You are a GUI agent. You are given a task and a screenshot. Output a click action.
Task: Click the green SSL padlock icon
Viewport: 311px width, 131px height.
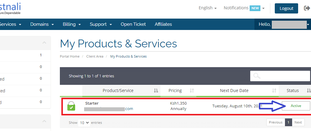tap(71, 106)
